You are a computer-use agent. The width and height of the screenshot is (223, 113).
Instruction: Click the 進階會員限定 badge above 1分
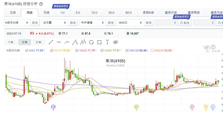point(61,6)
